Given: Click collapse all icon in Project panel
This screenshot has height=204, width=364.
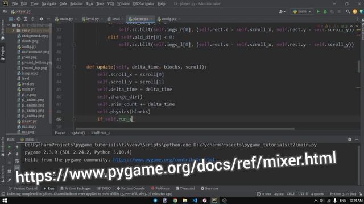Looking at the screenshot, I should pos(32,19).
